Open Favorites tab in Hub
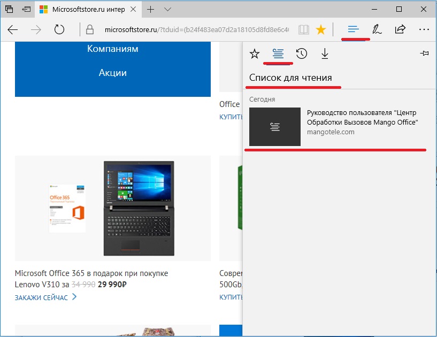The height and width of the screenshot is (337, 437). coord(255,53)
